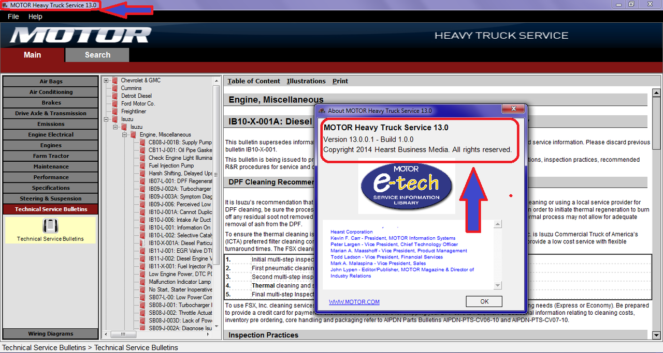The height and width of the screenshot is (353, 663).
Task: Select the Emissions category
Action: [x=51, y=124]
